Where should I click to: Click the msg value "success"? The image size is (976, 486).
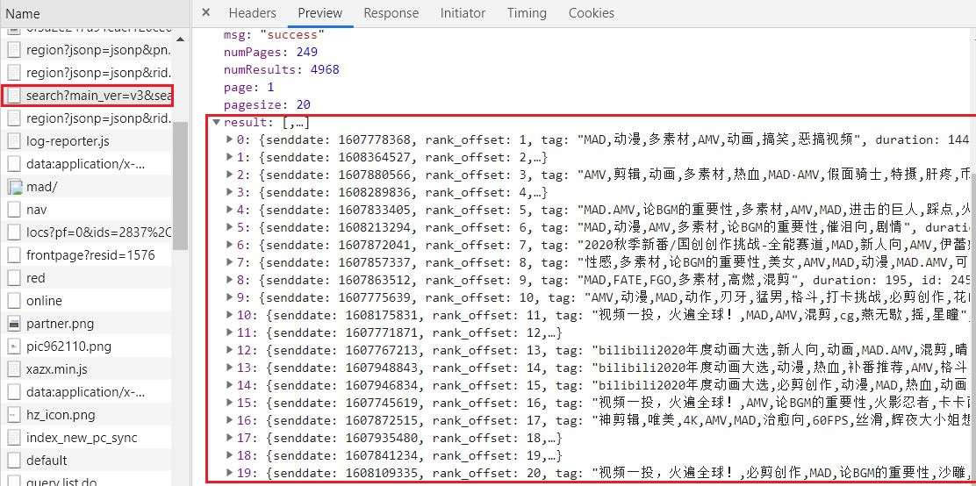[292, 34]
